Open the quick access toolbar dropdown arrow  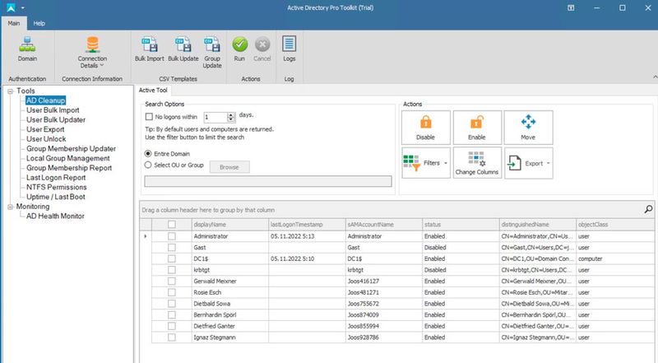(x=23, y=7)
